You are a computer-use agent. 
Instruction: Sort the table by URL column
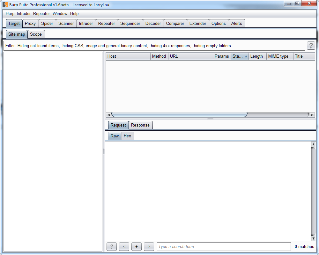point(190,56)
